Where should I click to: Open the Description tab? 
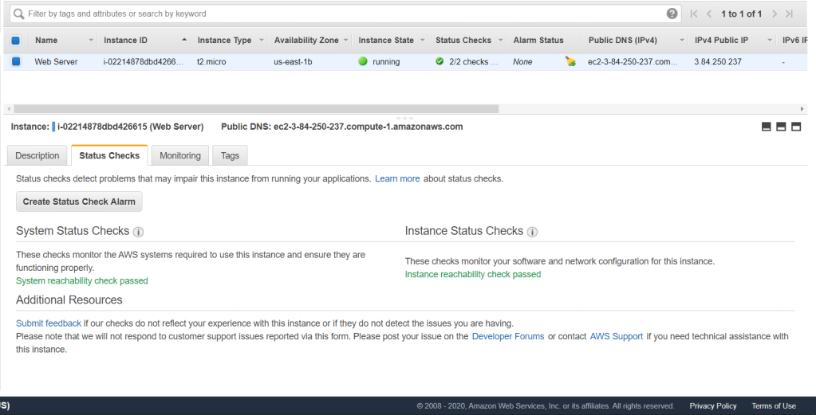point(37,155)
